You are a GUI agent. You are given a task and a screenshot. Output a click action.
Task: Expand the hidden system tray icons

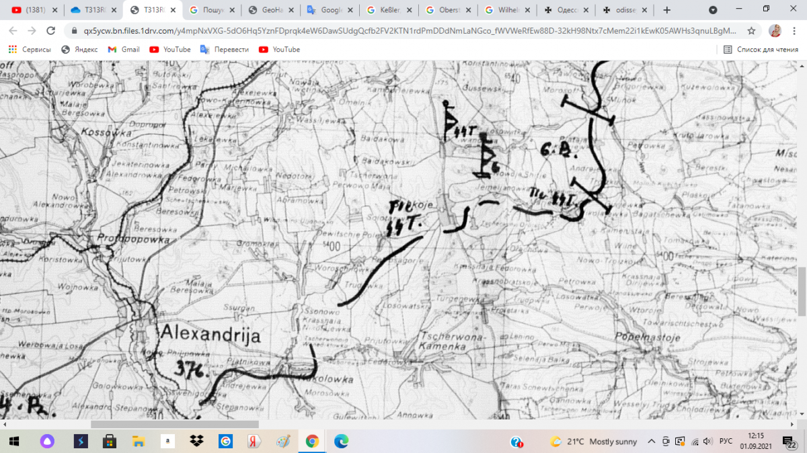pyautogui.click(x=652, y=442)
